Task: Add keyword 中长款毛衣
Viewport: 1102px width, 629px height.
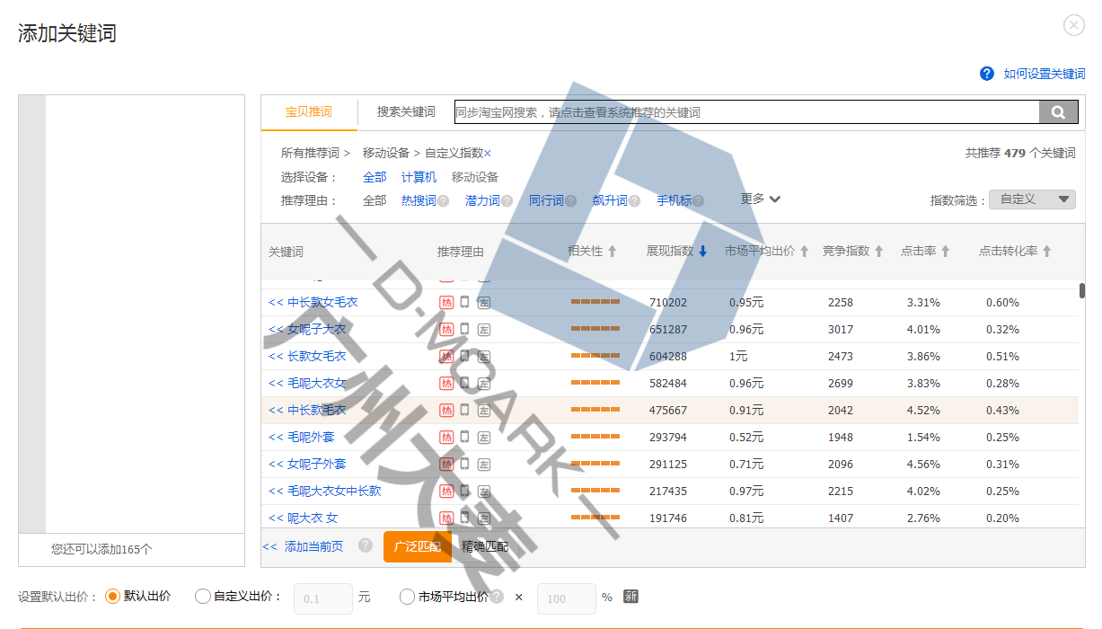Action: click(x=307, y=411)
